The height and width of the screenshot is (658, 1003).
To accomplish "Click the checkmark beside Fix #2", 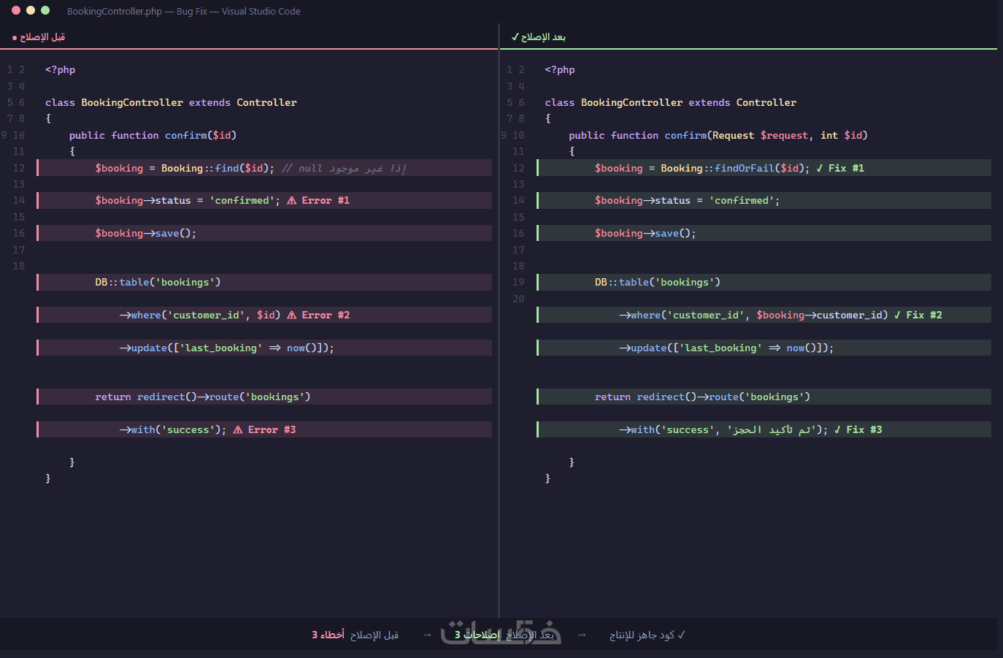I will click(897, 315).
